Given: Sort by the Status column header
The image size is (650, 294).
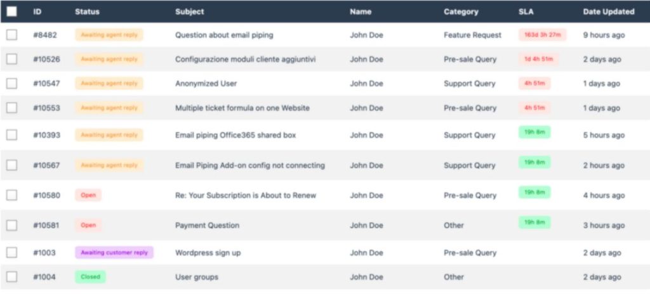Looking at the screenshot, I should point(87,11).
